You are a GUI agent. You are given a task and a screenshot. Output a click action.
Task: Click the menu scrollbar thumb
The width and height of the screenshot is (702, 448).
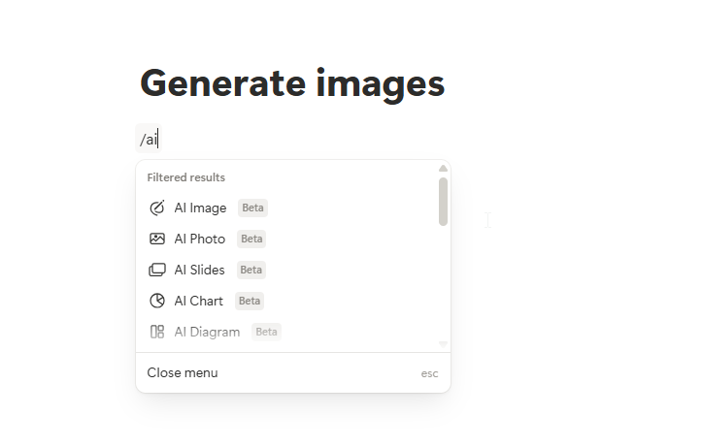443,201
